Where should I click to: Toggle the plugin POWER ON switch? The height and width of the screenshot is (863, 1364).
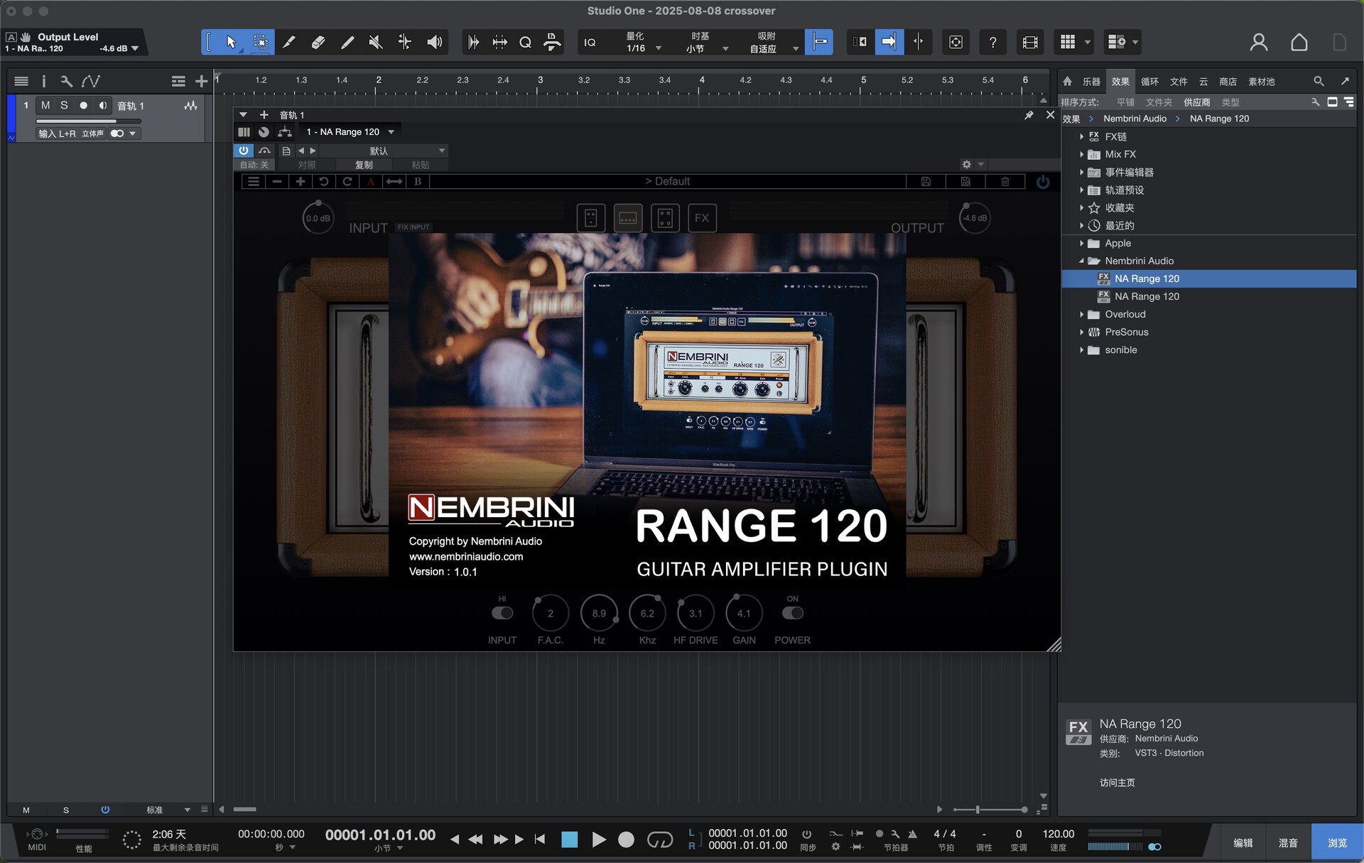(792, 613)
